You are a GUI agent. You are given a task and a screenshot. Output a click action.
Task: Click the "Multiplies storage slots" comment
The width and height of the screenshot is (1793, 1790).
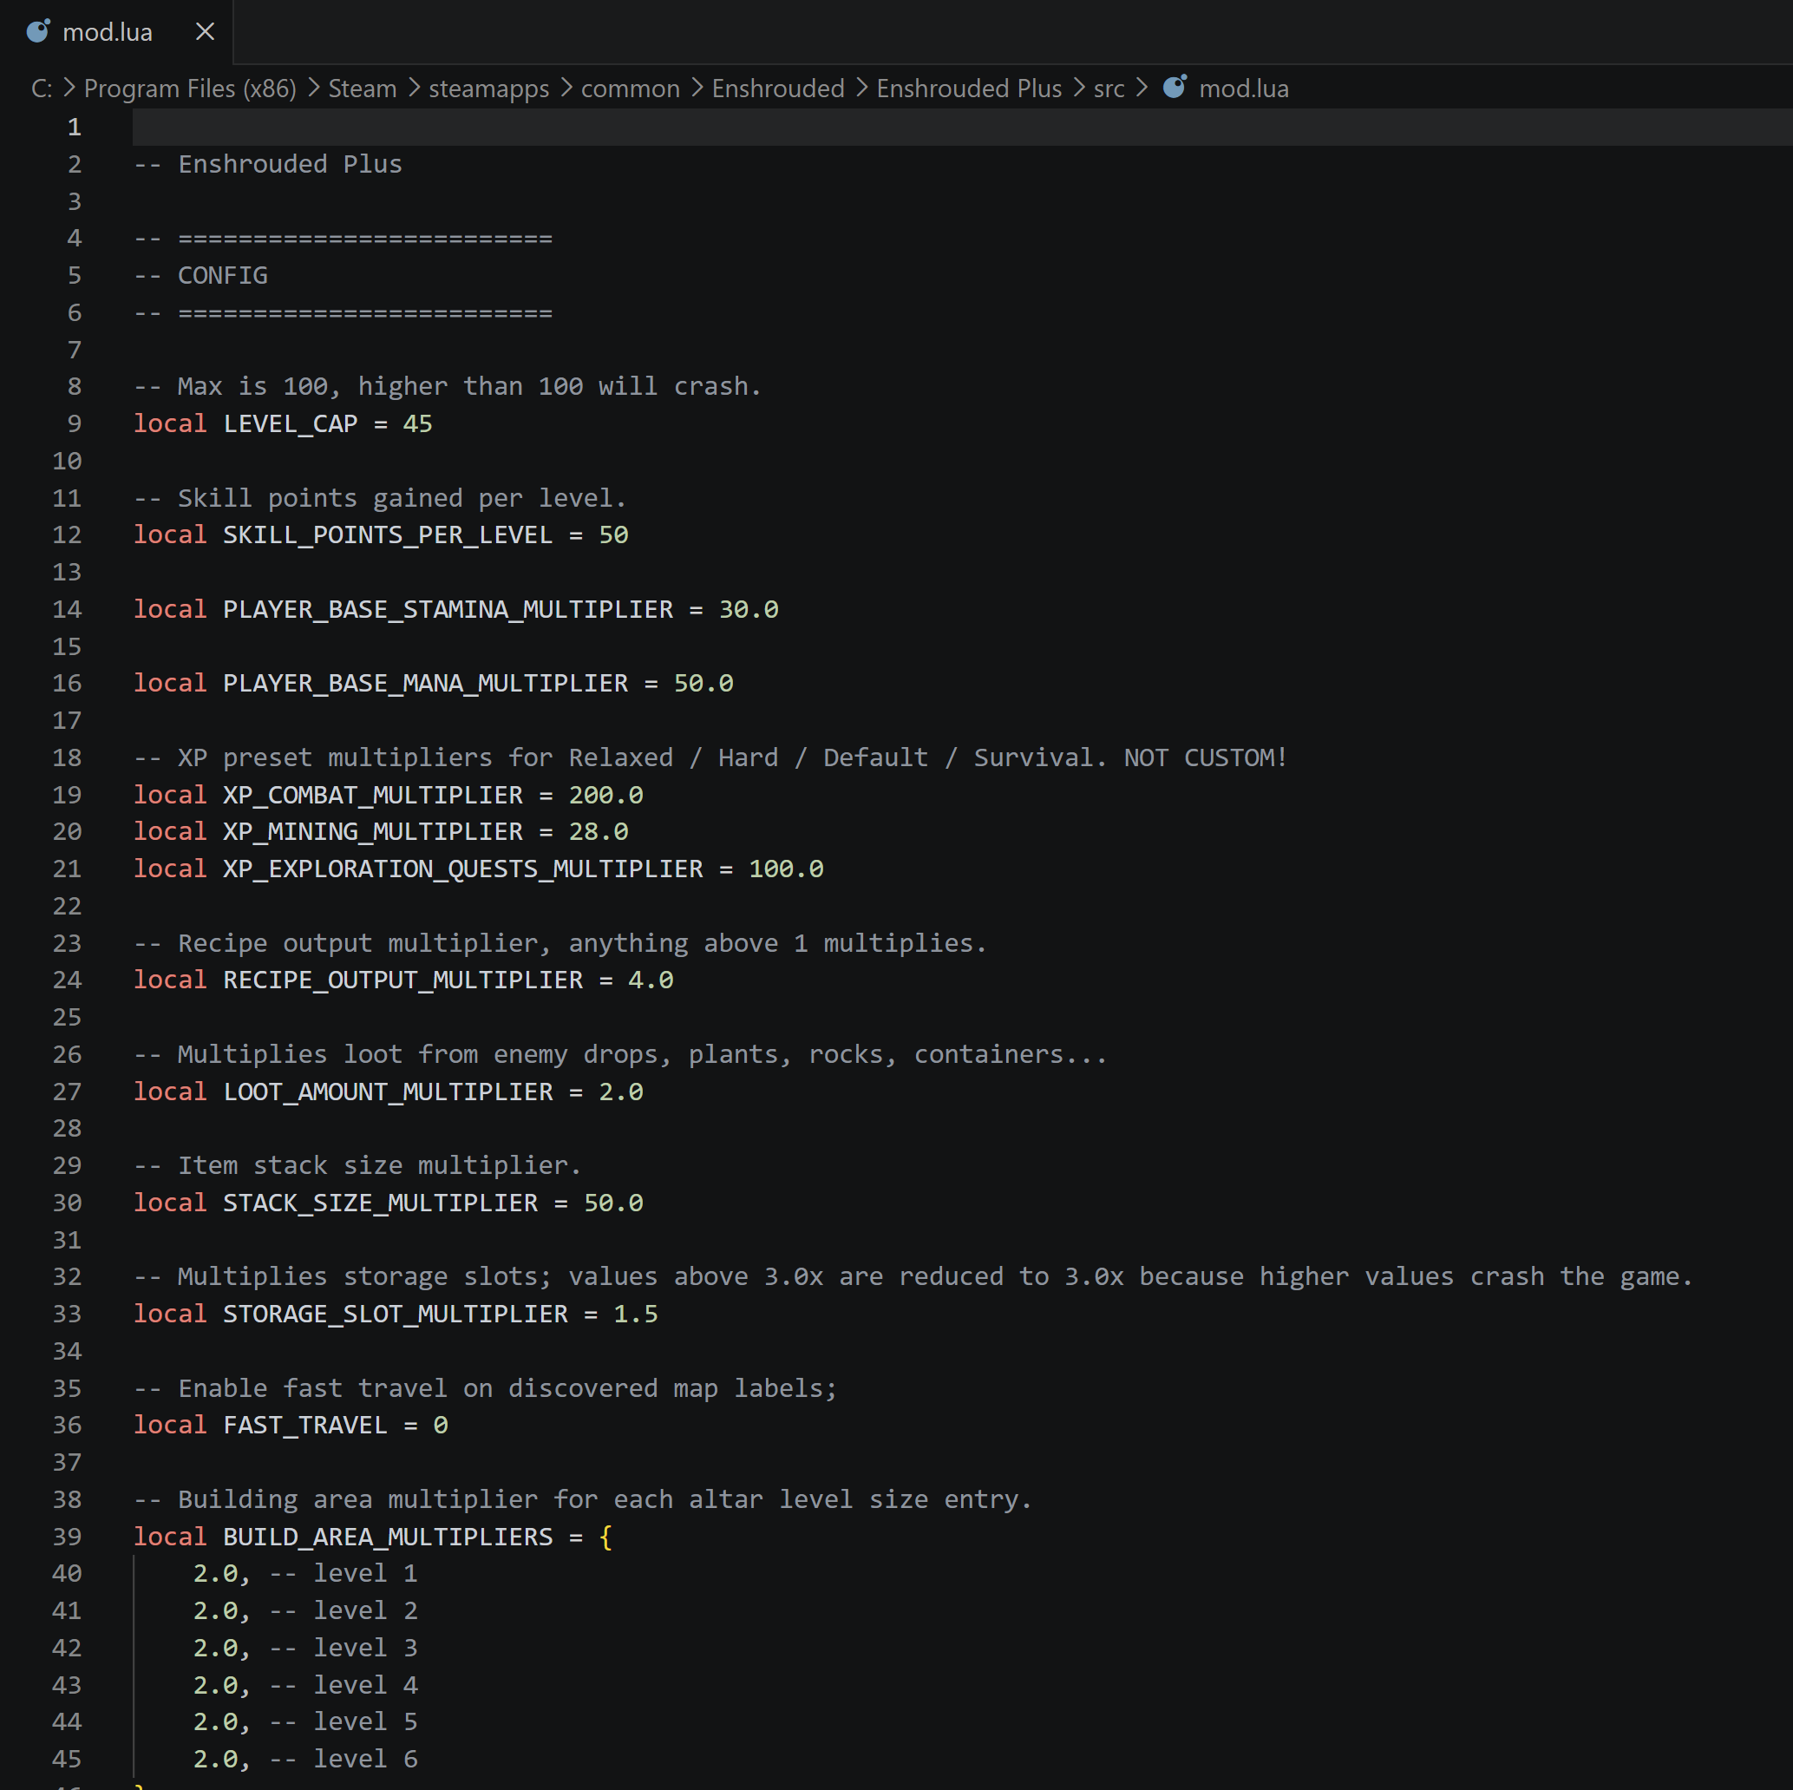914,1277
